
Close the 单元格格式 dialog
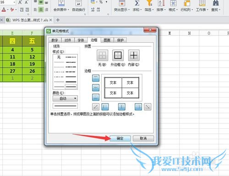(x=150, y=30)
